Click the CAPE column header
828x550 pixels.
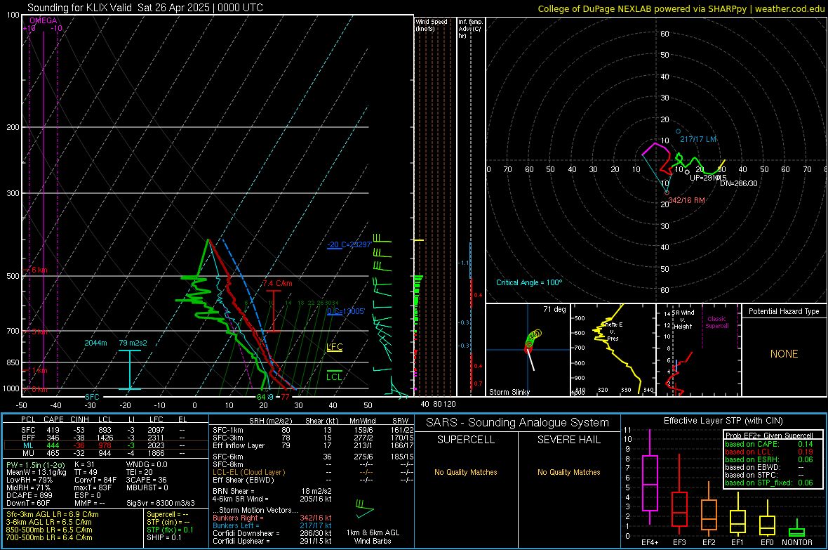[53, 419]
